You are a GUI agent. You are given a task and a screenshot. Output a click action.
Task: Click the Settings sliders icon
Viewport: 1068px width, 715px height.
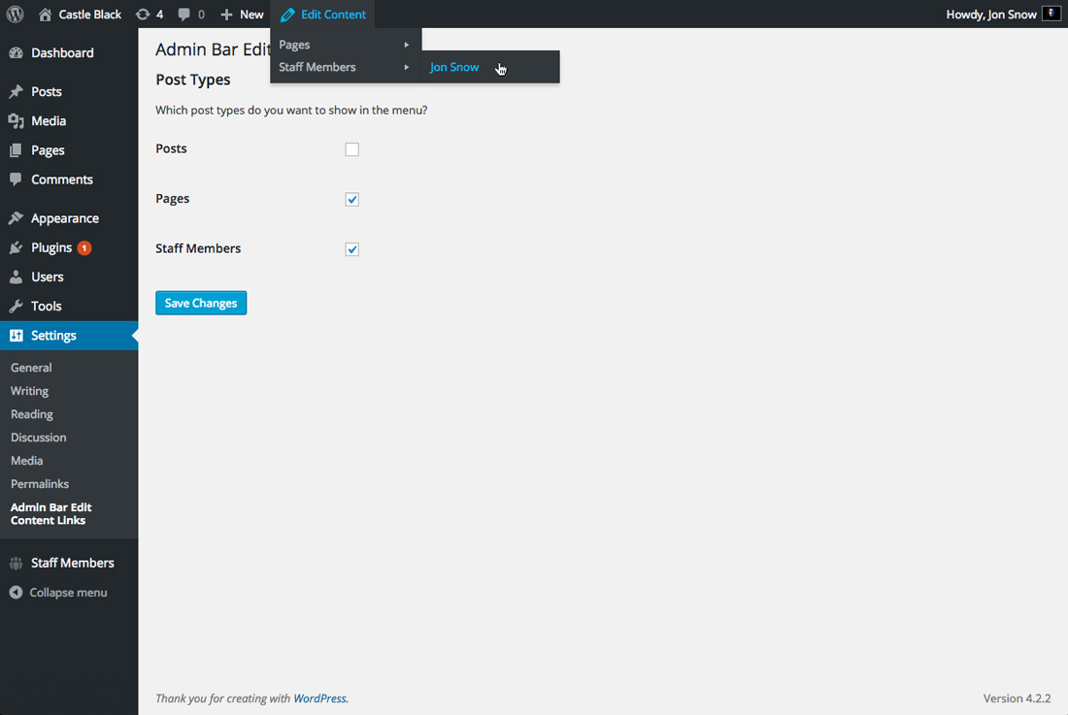(17, 336)
